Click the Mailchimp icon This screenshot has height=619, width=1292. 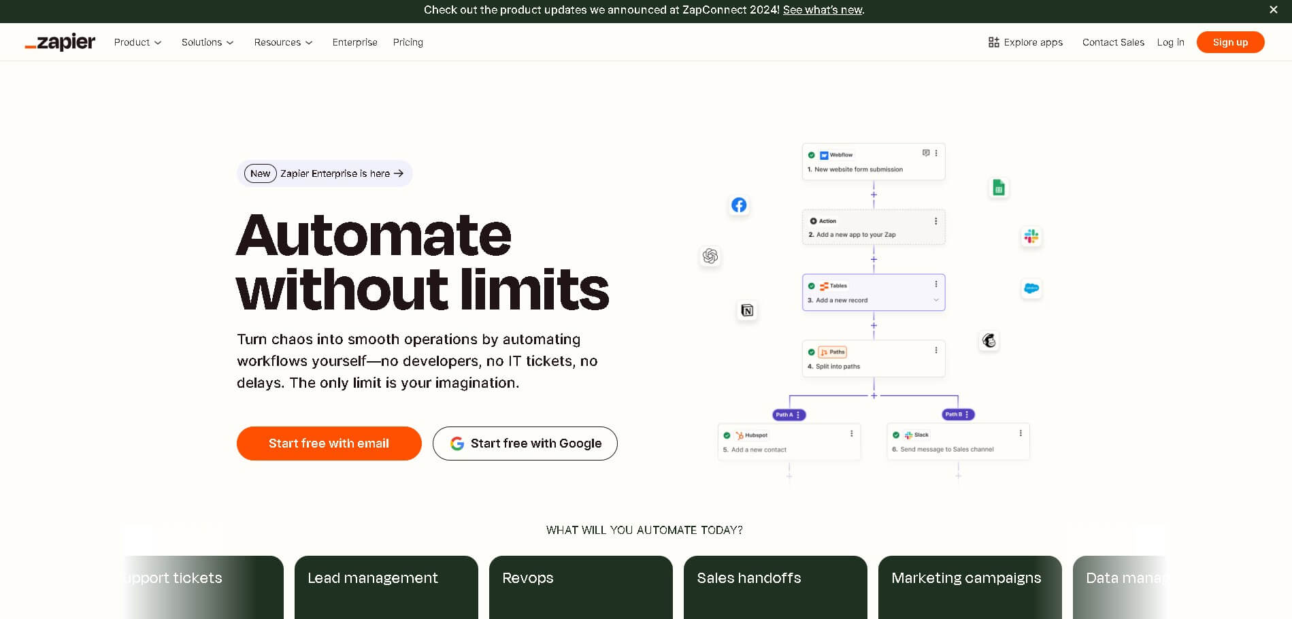989,340
